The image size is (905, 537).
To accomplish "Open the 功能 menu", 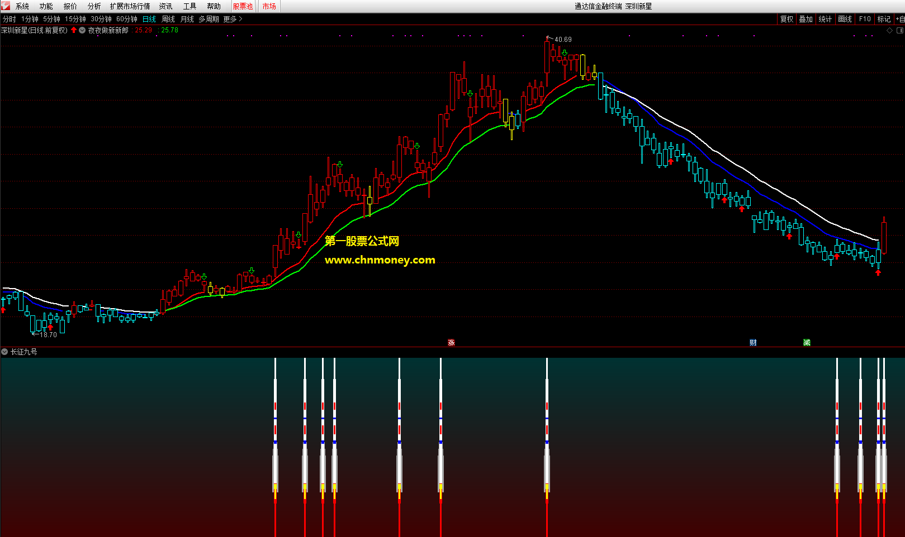I will 46,6.
